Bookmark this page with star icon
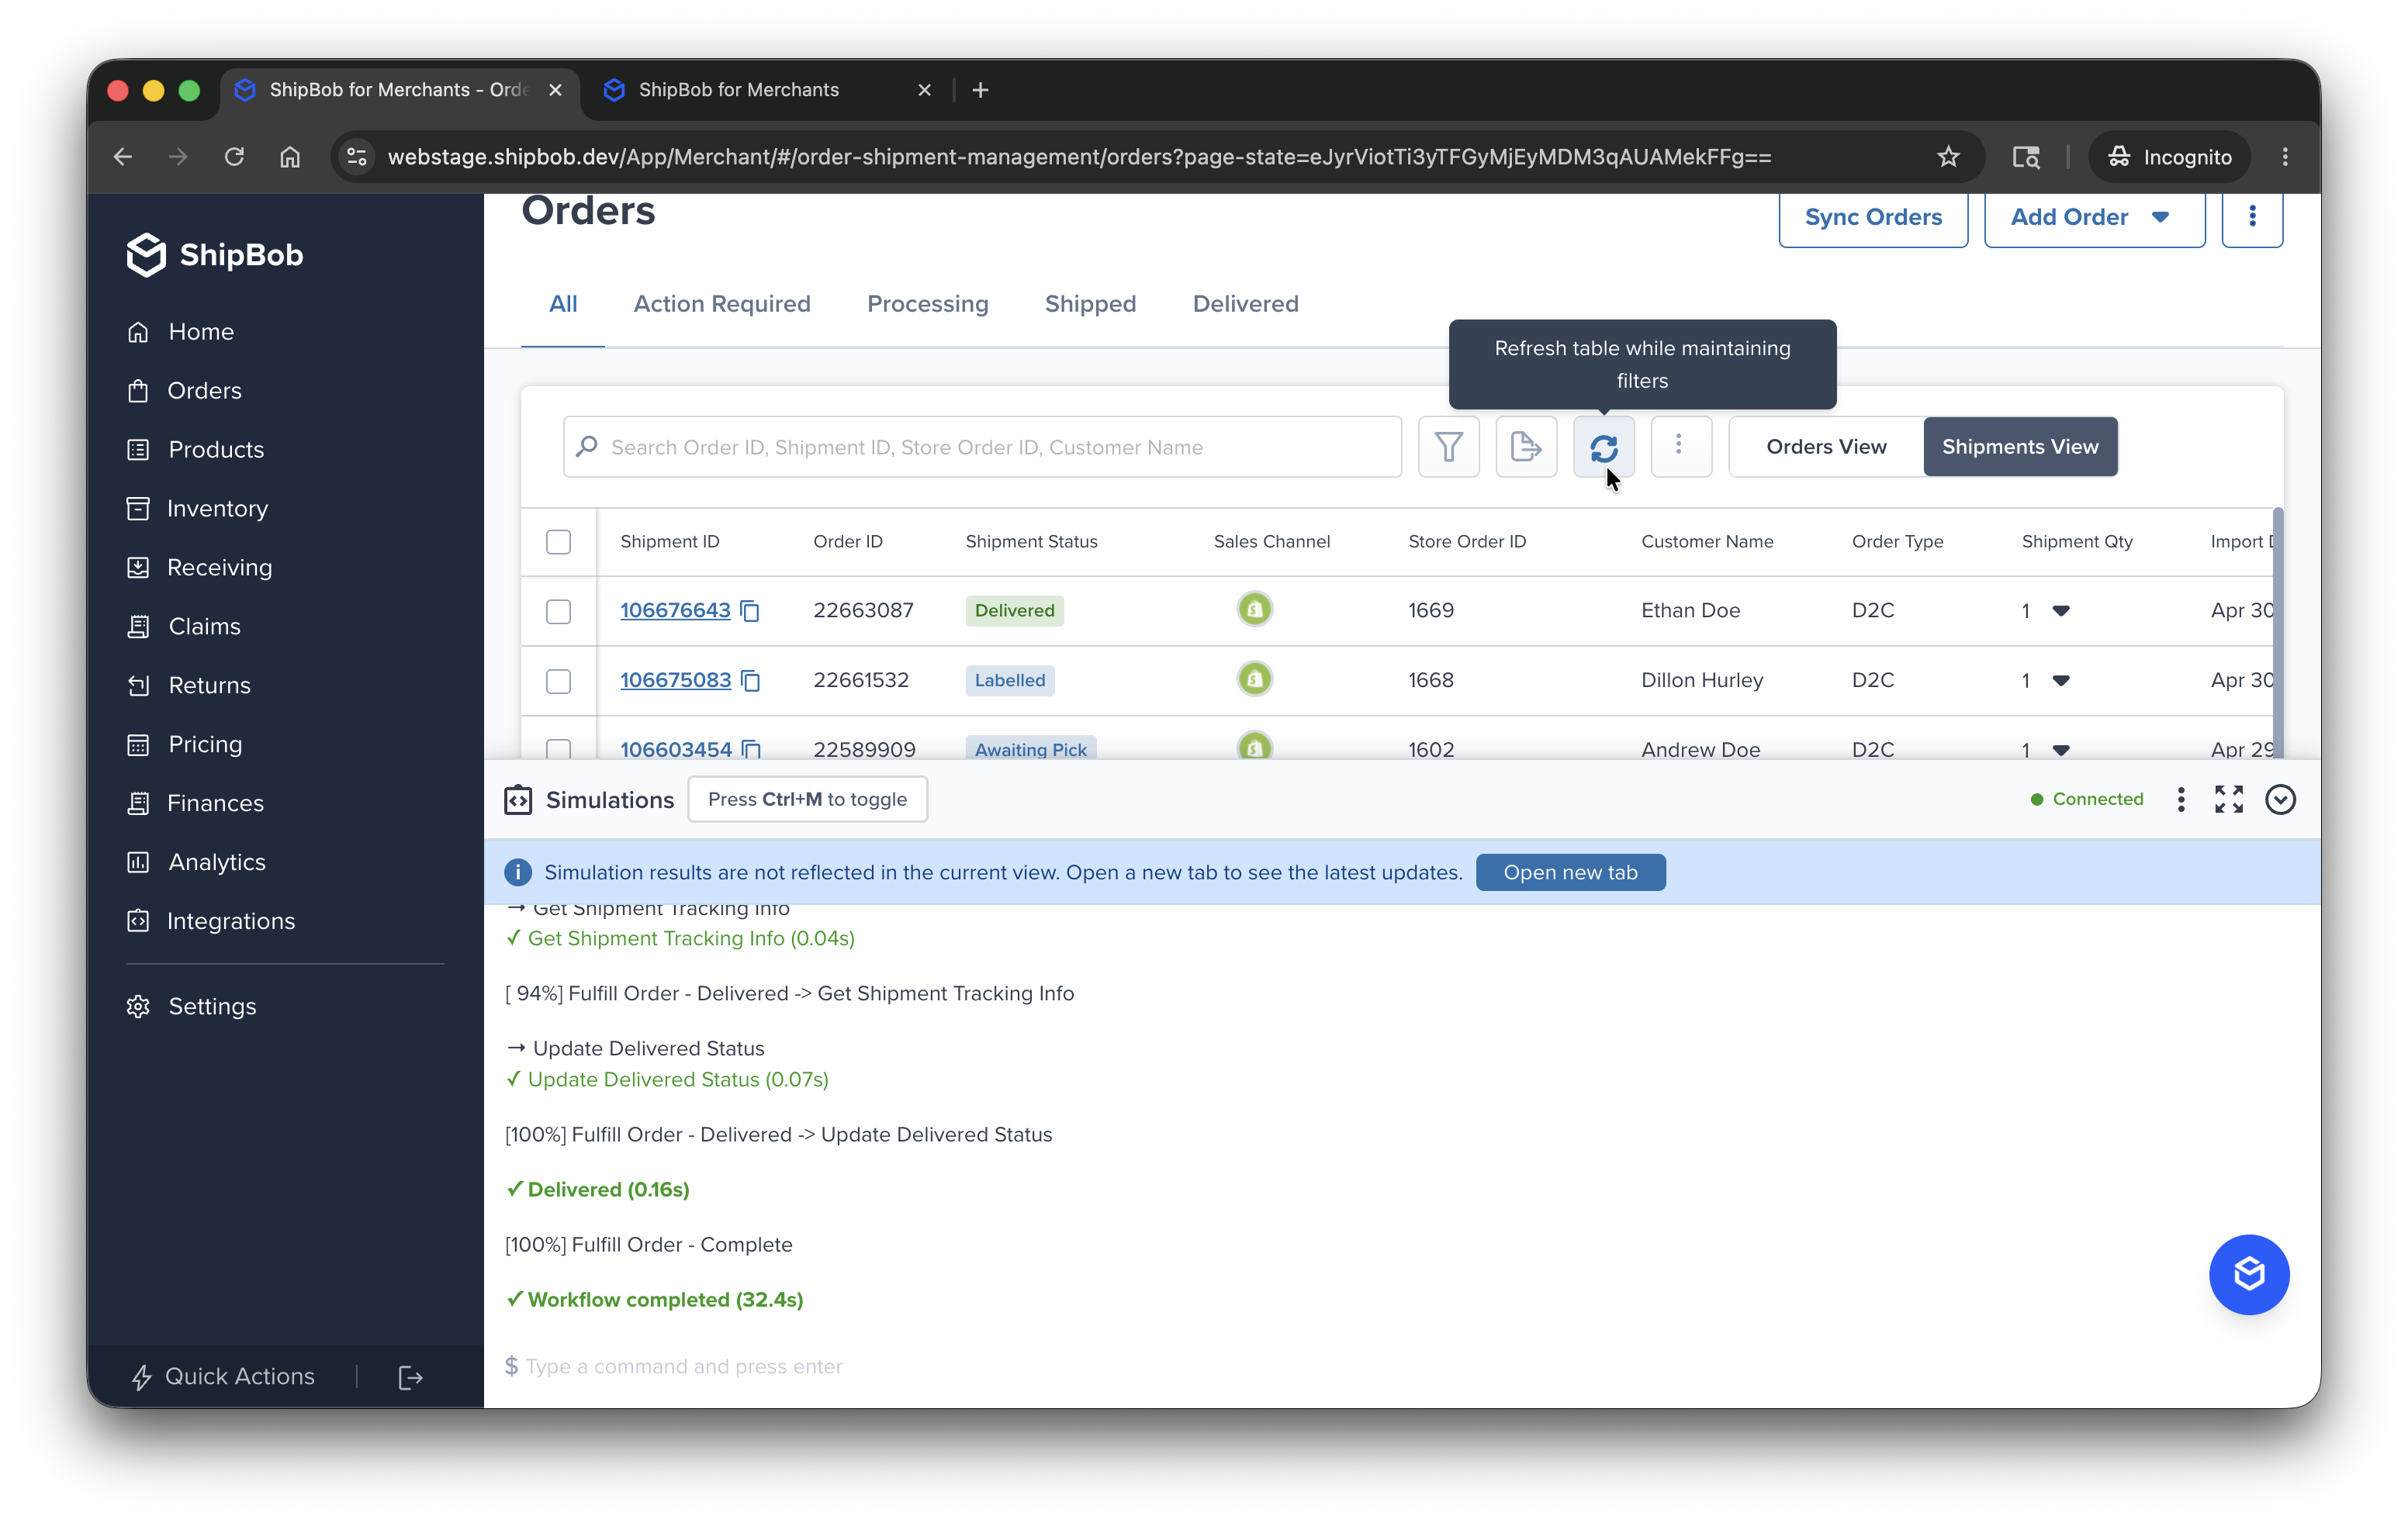The height and width of the screenshot is (1523, 2408). pyautogui.click(x=1947, y=157)
